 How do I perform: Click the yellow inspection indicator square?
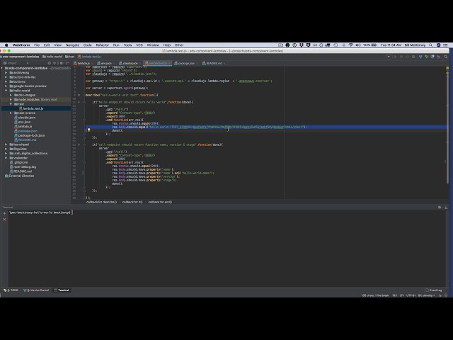coord(447,68)
